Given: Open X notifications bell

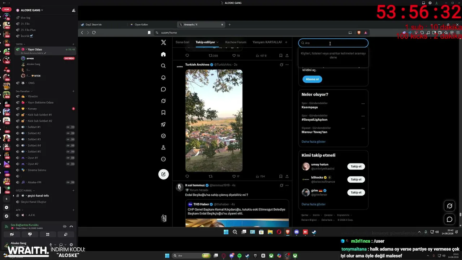Looking at the screenshot, I should [163, 78].
